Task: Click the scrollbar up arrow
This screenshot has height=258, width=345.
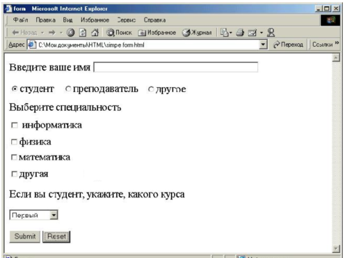Action: pyautogui.click(x=336, y=57)
